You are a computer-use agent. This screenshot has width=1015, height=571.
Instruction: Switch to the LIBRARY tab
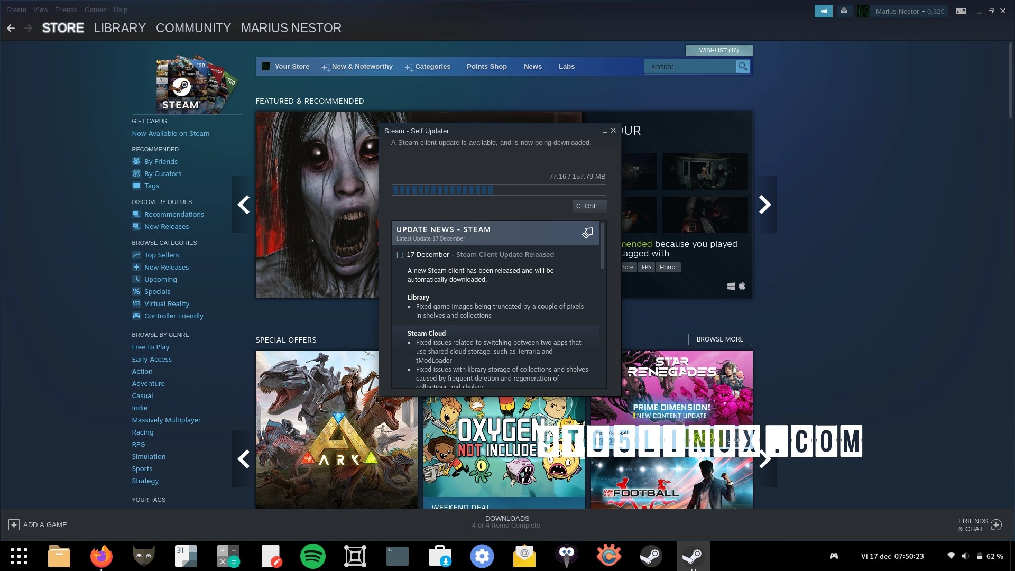[119, 28]
